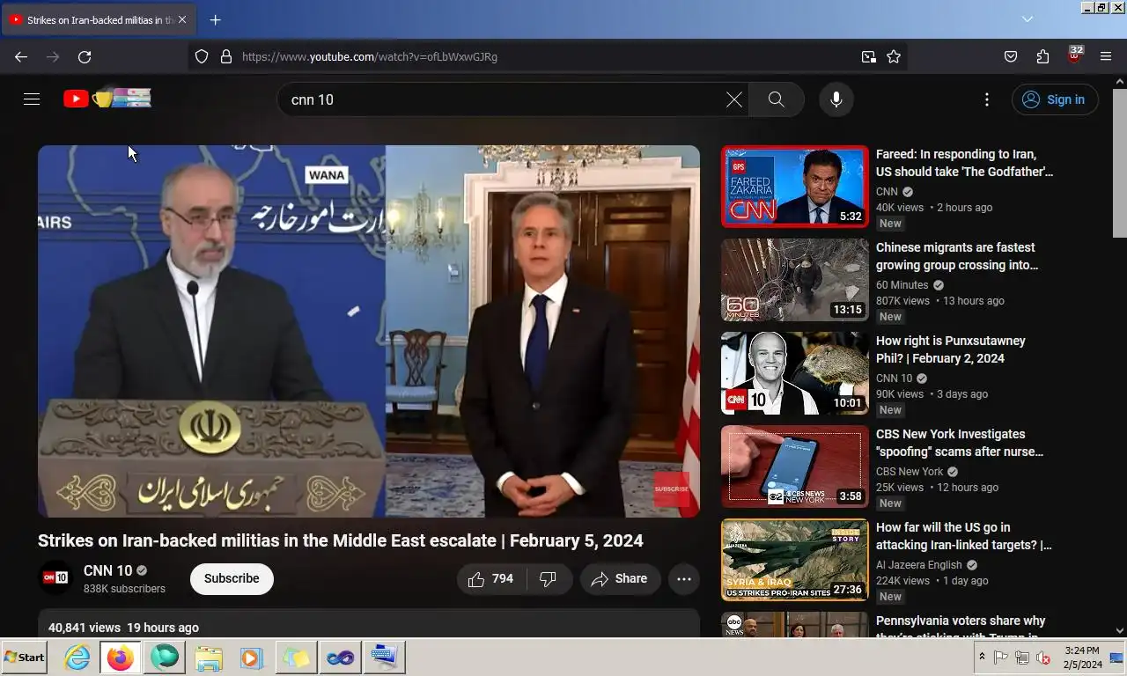Open Al Jazeera US strikes thumbnail
Viewport: 1127px width, 676px height.
(x=794, y=560)
